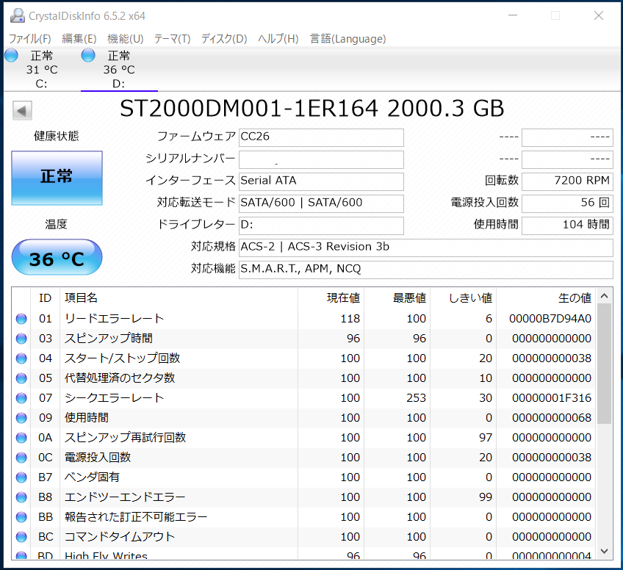Image resolution: width=623 pixels, height=570 pixels.
Task: Open the ファイル(F) menu
Action: (30, 38)
